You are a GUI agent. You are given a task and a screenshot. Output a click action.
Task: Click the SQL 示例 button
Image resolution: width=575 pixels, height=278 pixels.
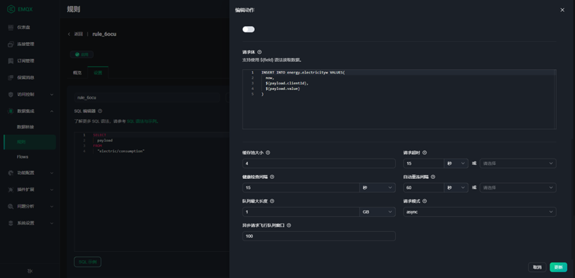coord(88,262)
